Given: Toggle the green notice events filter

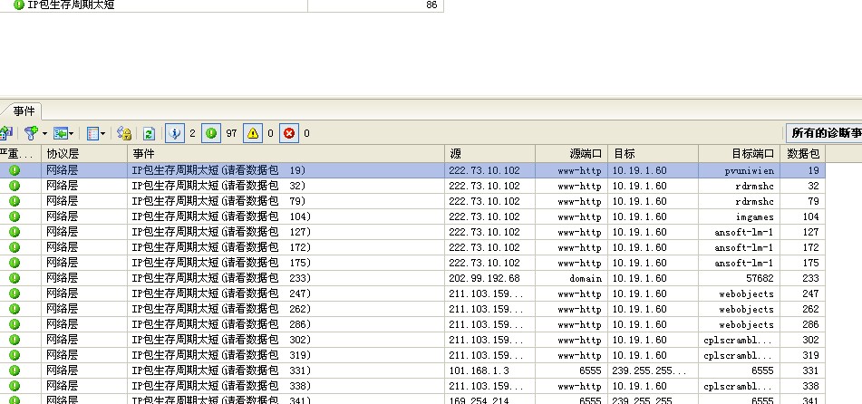Looking at the screenshot, I should point(211,133).
